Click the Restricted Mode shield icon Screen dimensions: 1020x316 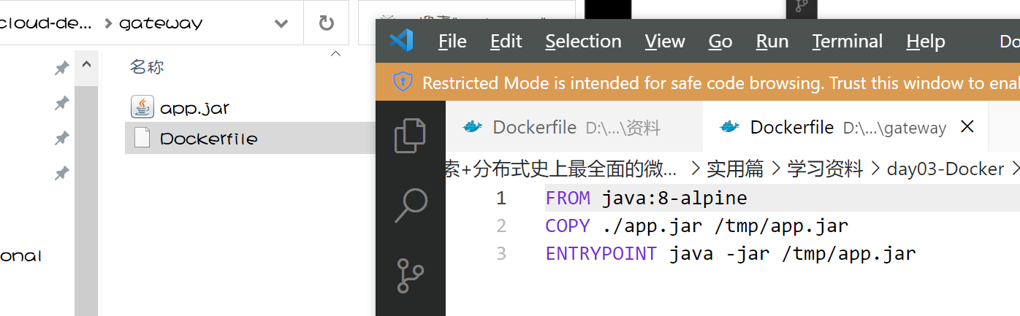pyautogui.click(x=402, y=83)
